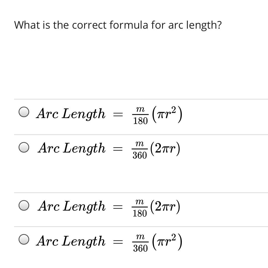Click the m/360 fraction in the second answer
Viewport: 268px width, 268px height.
(x=140, y=150)
